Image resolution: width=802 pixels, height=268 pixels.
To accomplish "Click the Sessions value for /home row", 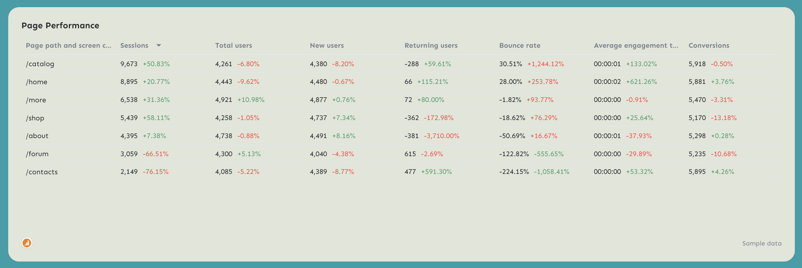I will (x=129, y=81).
